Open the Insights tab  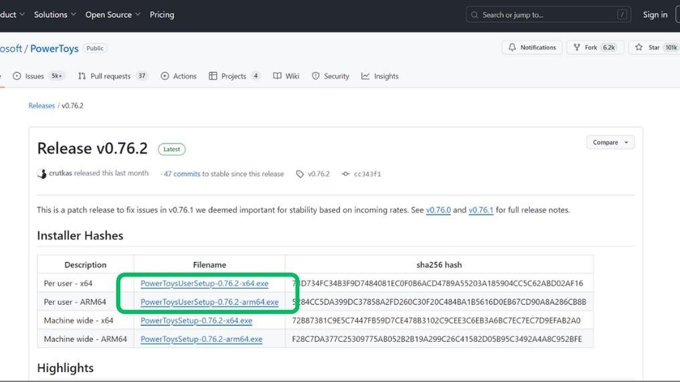click(380, 76)
